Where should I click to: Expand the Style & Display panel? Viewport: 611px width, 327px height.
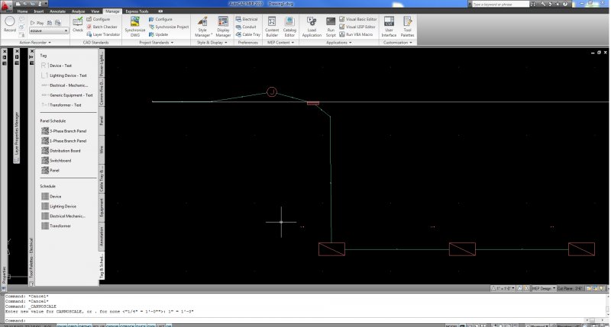(212, 43)
